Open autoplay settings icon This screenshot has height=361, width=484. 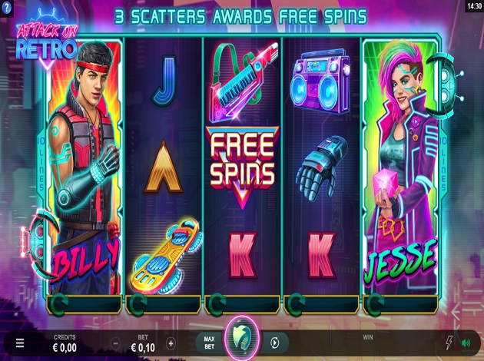point(275,343)
